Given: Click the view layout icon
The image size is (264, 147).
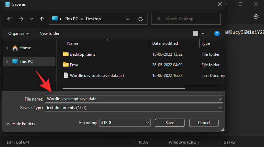Looking at the screenshot, I should click(x=195, y=34).
